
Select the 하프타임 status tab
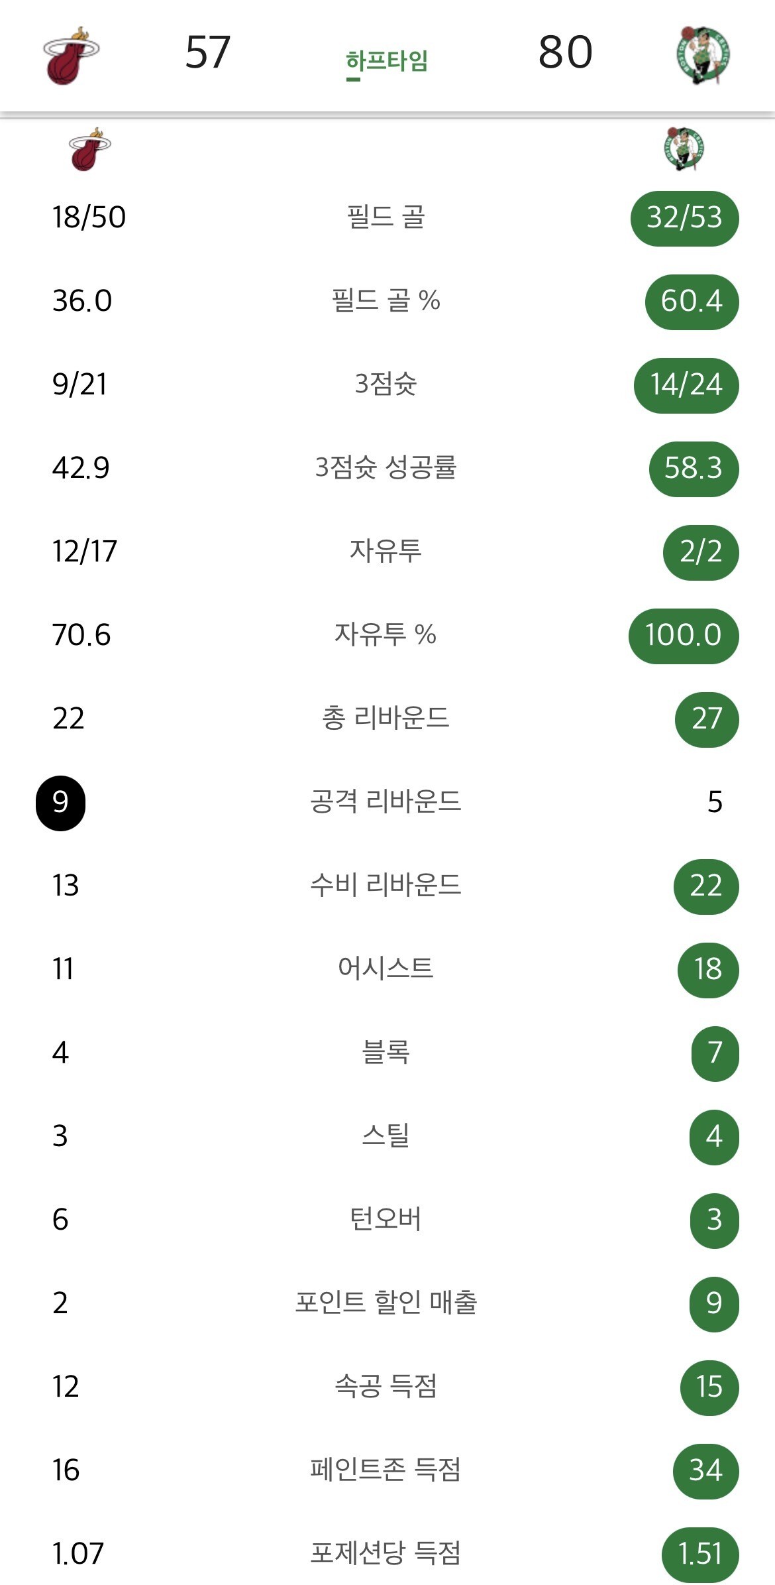pyautogui.click(x=387, y=61)
